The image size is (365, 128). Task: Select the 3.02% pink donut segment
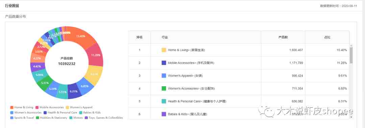coord(39,52)
